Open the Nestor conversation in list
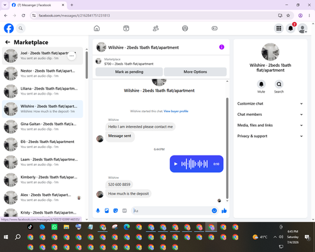The image size is (315, 252). (x=42, y=74)
